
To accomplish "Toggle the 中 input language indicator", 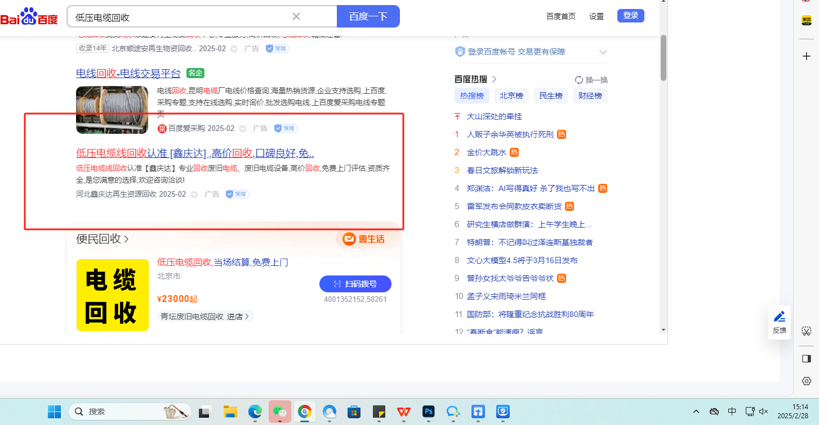I will click(x=732, y=412).
